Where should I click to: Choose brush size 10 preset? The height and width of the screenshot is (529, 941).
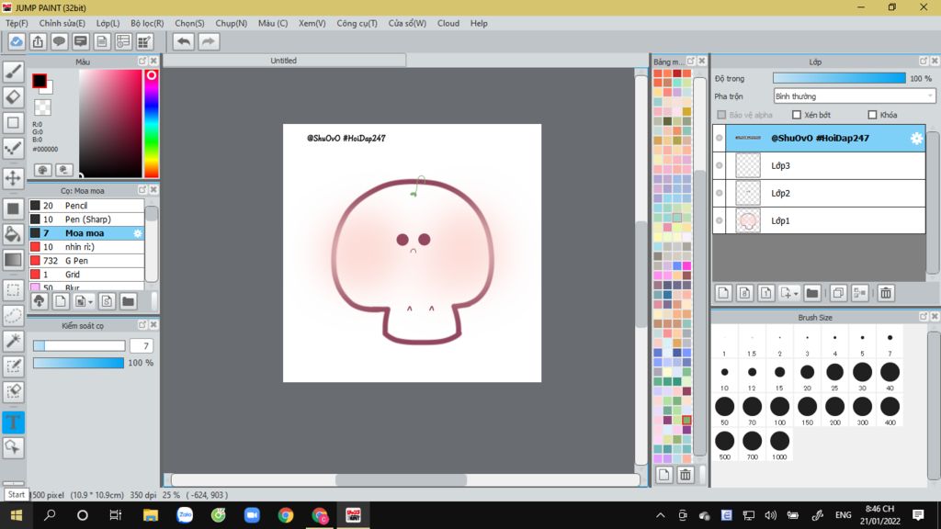(x=724, y=376)
